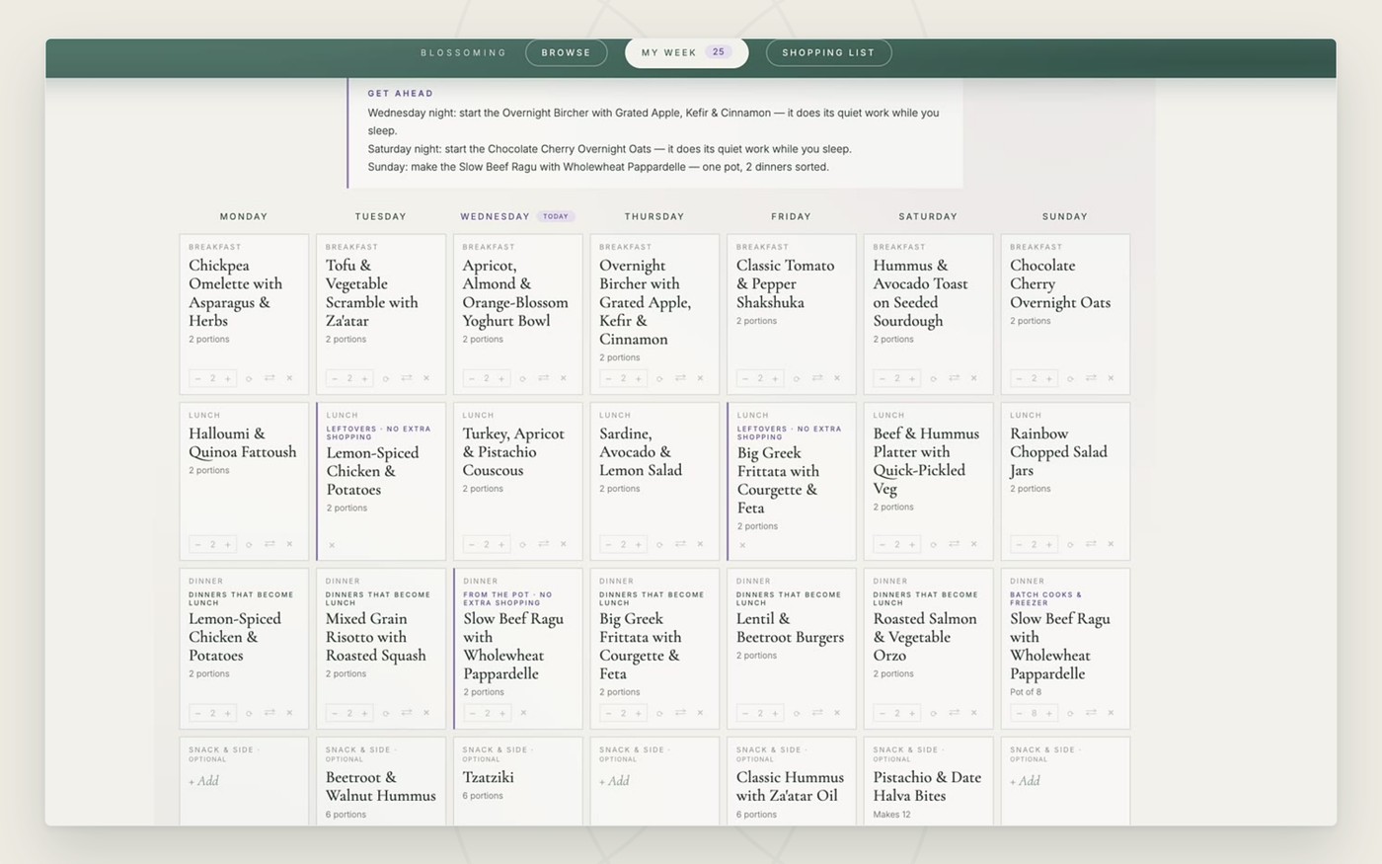Remove Wednesday's Slow Beef Ragu dinner
Image resolution: width=1382 pixels, height=864 pixels.
(x=523, y=713)
